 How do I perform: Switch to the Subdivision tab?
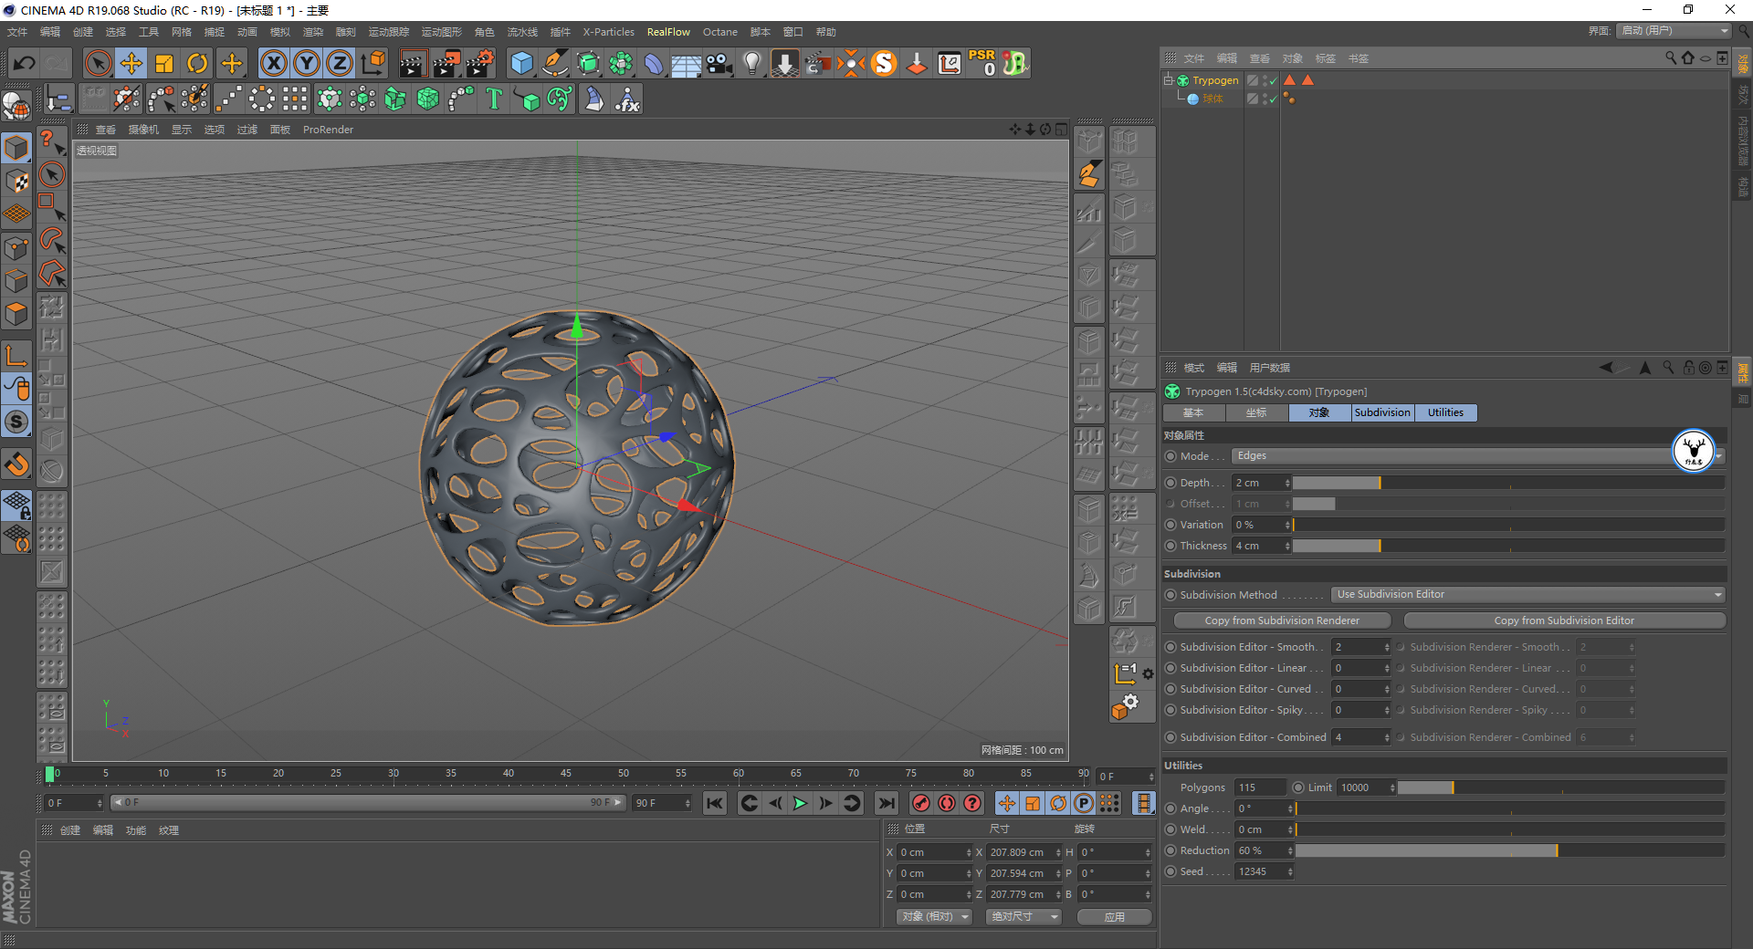[x=1382, y=412]
